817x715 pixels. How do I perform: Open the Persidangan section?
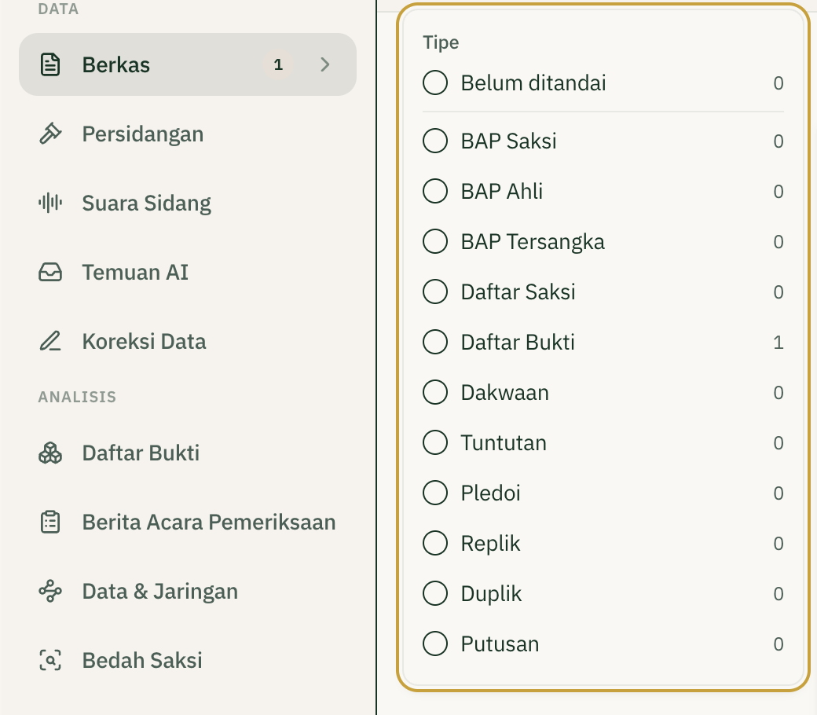[188, 134]
